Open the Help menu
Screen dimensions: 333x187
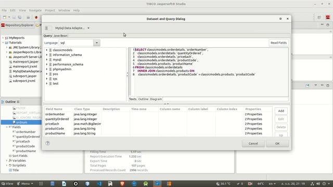(x=76, y=10)
